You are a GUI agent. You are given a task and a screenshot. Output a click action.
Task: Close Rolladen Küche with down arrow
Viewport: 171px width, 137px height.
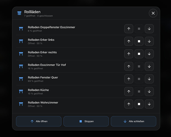coord(149,91)
